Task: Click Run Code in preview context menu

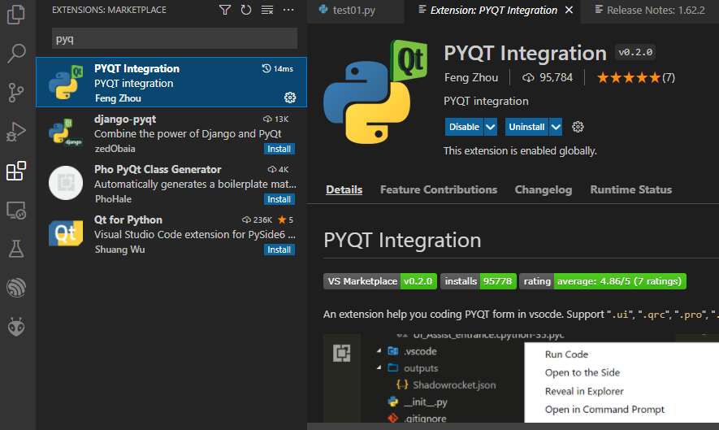Action: click(x=566, y=354)
